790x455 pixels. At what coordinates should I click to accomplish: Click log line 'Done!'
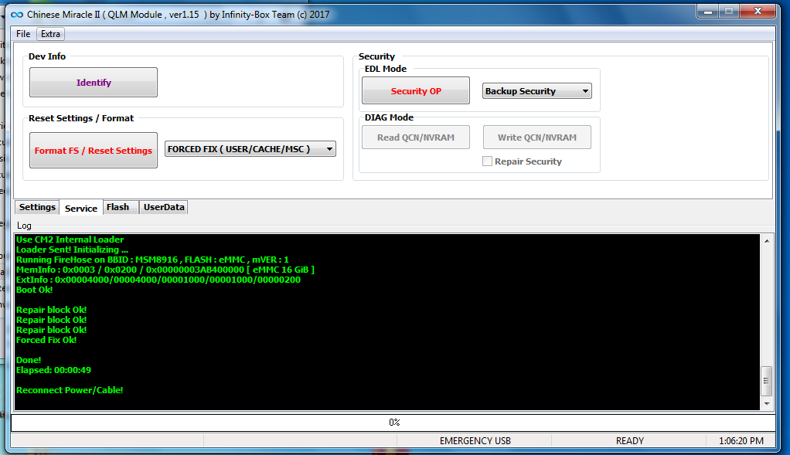pyautogui.click(x=29, y=361)
